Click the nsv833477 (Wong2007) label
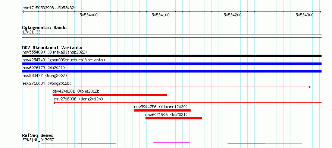This screenshot has height=148, width=332. pos(45,75)
